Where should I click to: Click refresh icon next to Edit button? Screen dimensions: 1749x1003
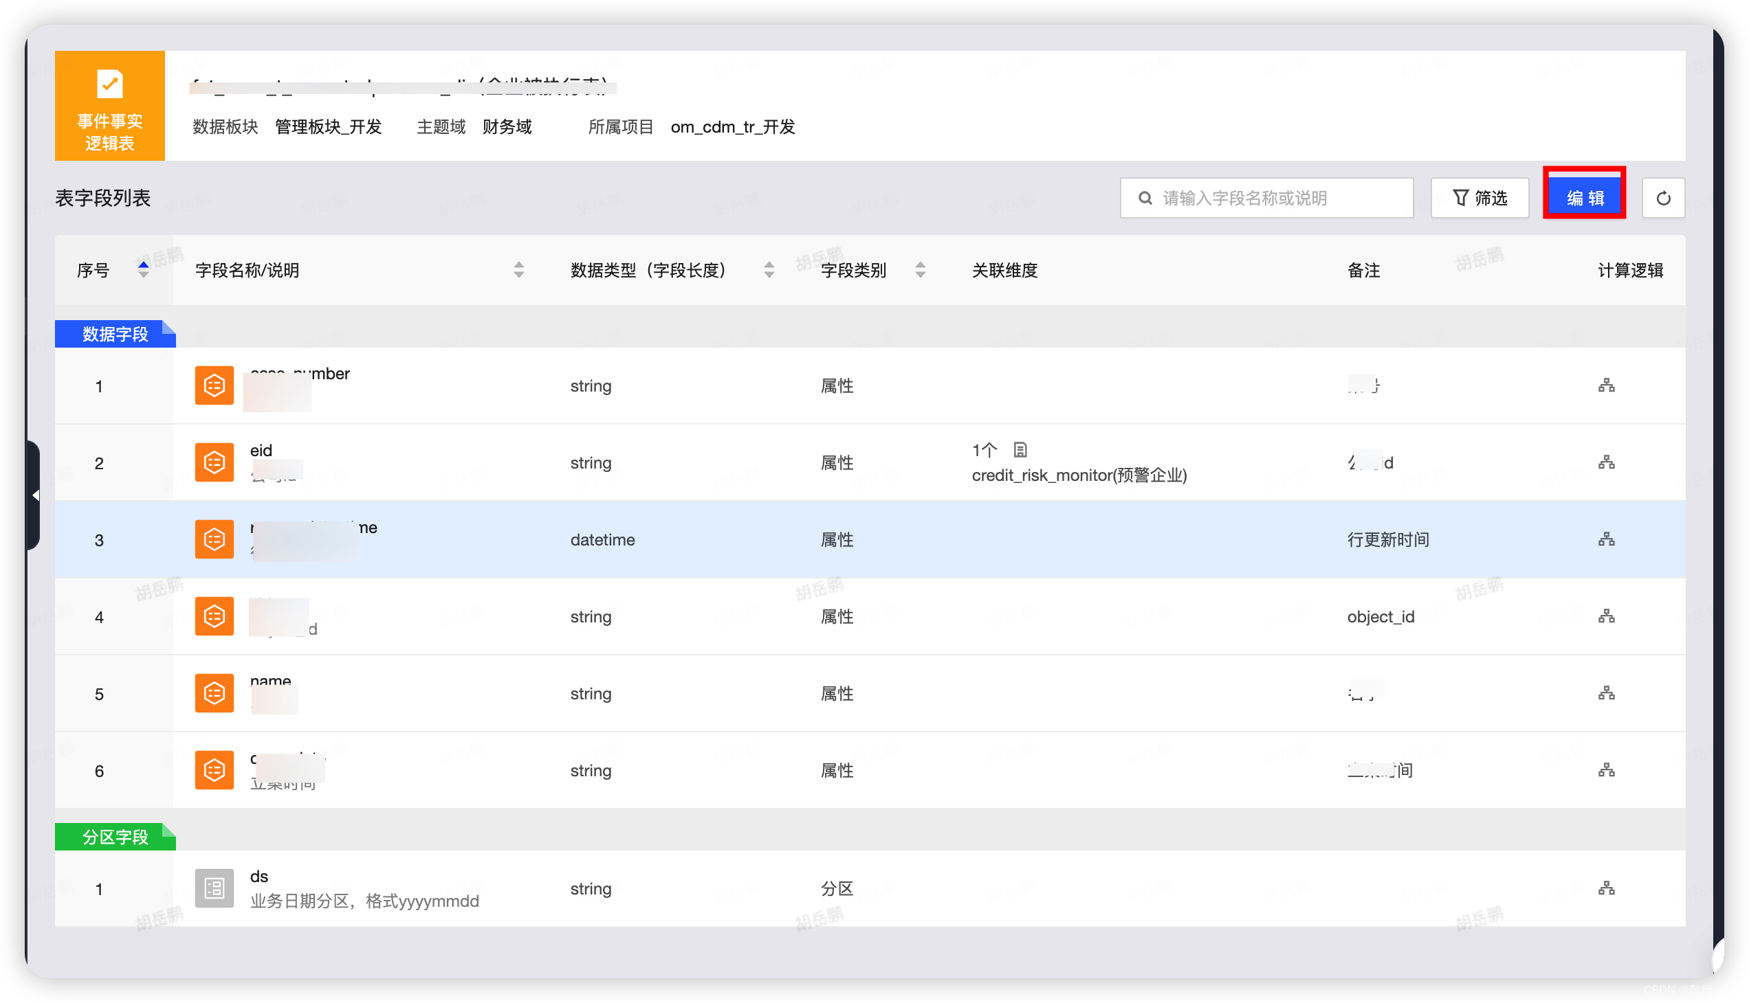1662,199
